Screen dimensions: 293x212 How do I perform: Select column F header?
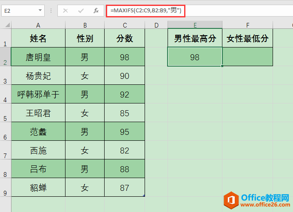click(247, 25)
